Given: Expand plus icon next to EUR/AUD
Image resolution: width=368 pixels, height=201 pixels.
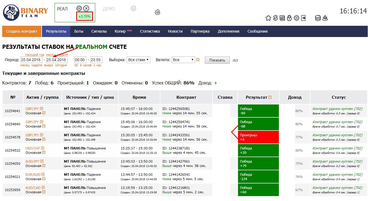Looking at the screenshot, I should (x=43, y=174).
